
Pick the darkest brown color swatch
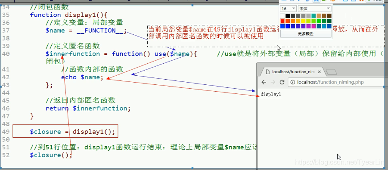[x=329, y=16]
